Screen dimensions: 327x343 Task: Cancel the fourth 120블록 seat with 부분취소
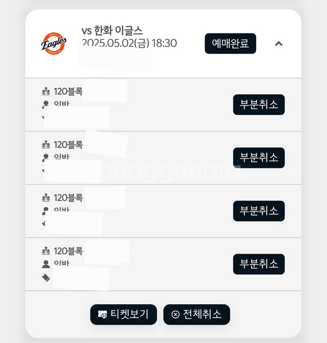[x=259, y=264]
